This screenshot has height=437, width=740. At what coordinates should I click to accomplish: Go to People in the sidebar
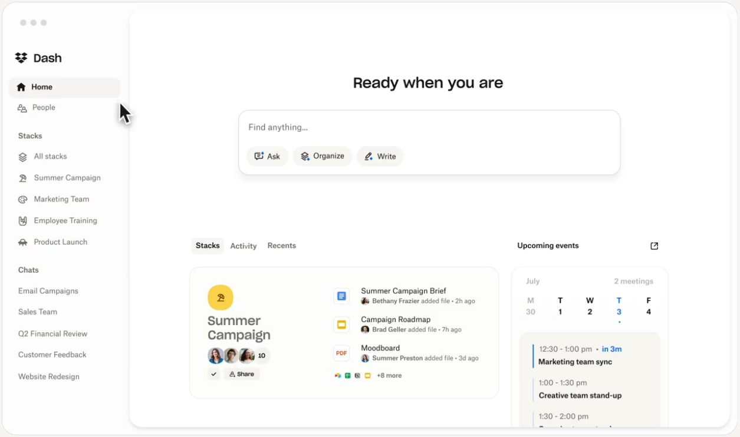(x=44, y=108)
